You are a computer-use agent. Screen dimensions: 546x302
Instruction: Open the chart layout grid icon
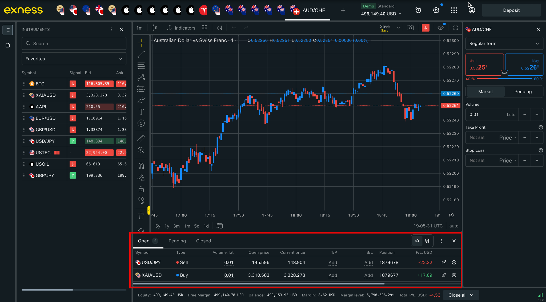click(x=204, y=28)
